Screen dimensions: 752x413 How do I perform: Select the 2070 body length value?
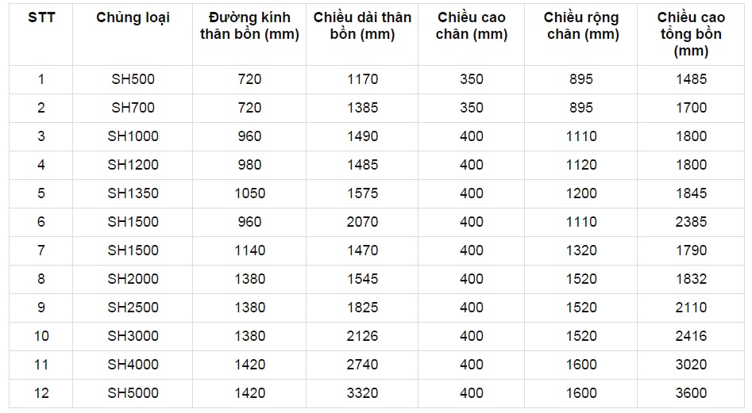(x=362, y=222)
